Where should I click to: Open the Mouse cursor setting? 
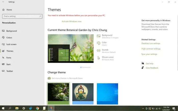(107, 58)
